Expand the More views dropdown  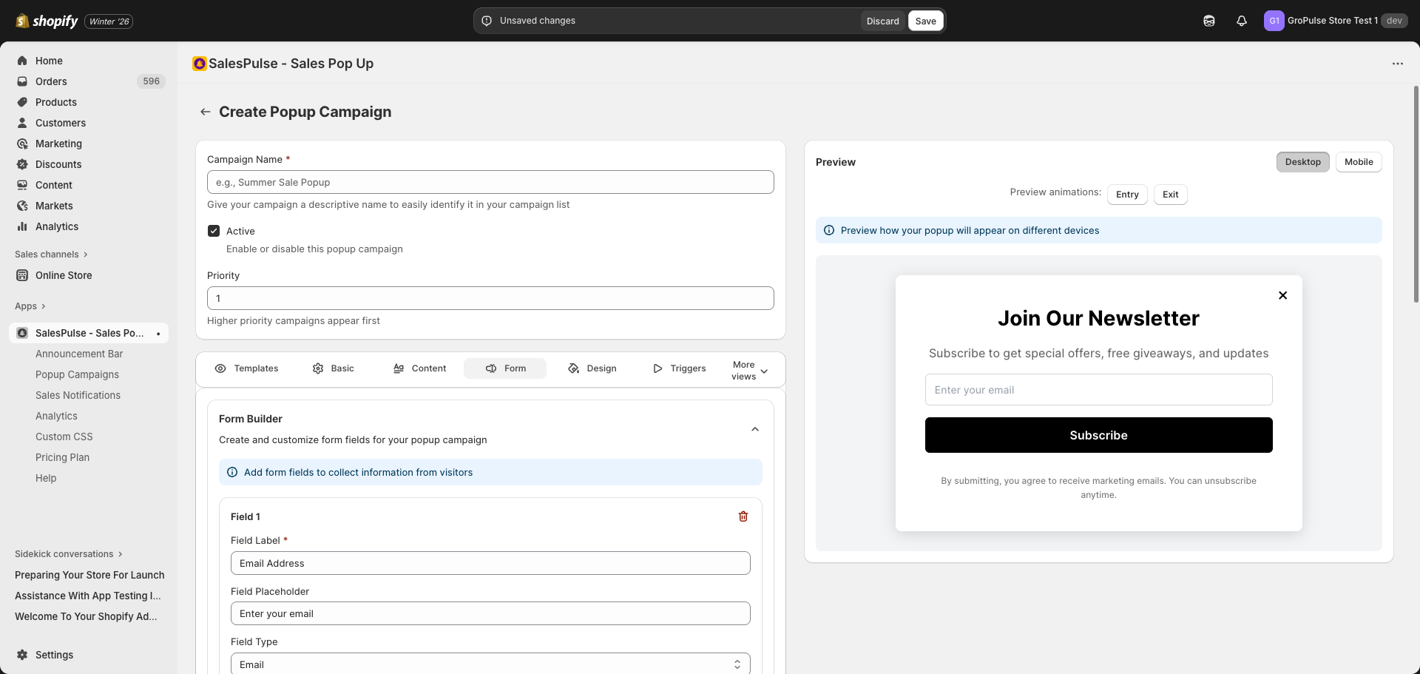pos(748,370)
